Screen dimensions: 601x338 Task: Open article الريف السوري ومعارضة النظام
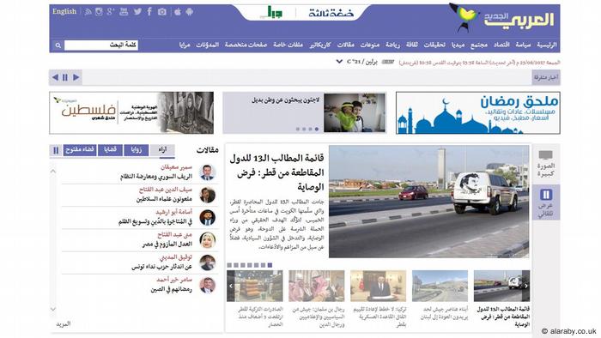point(155,177)
